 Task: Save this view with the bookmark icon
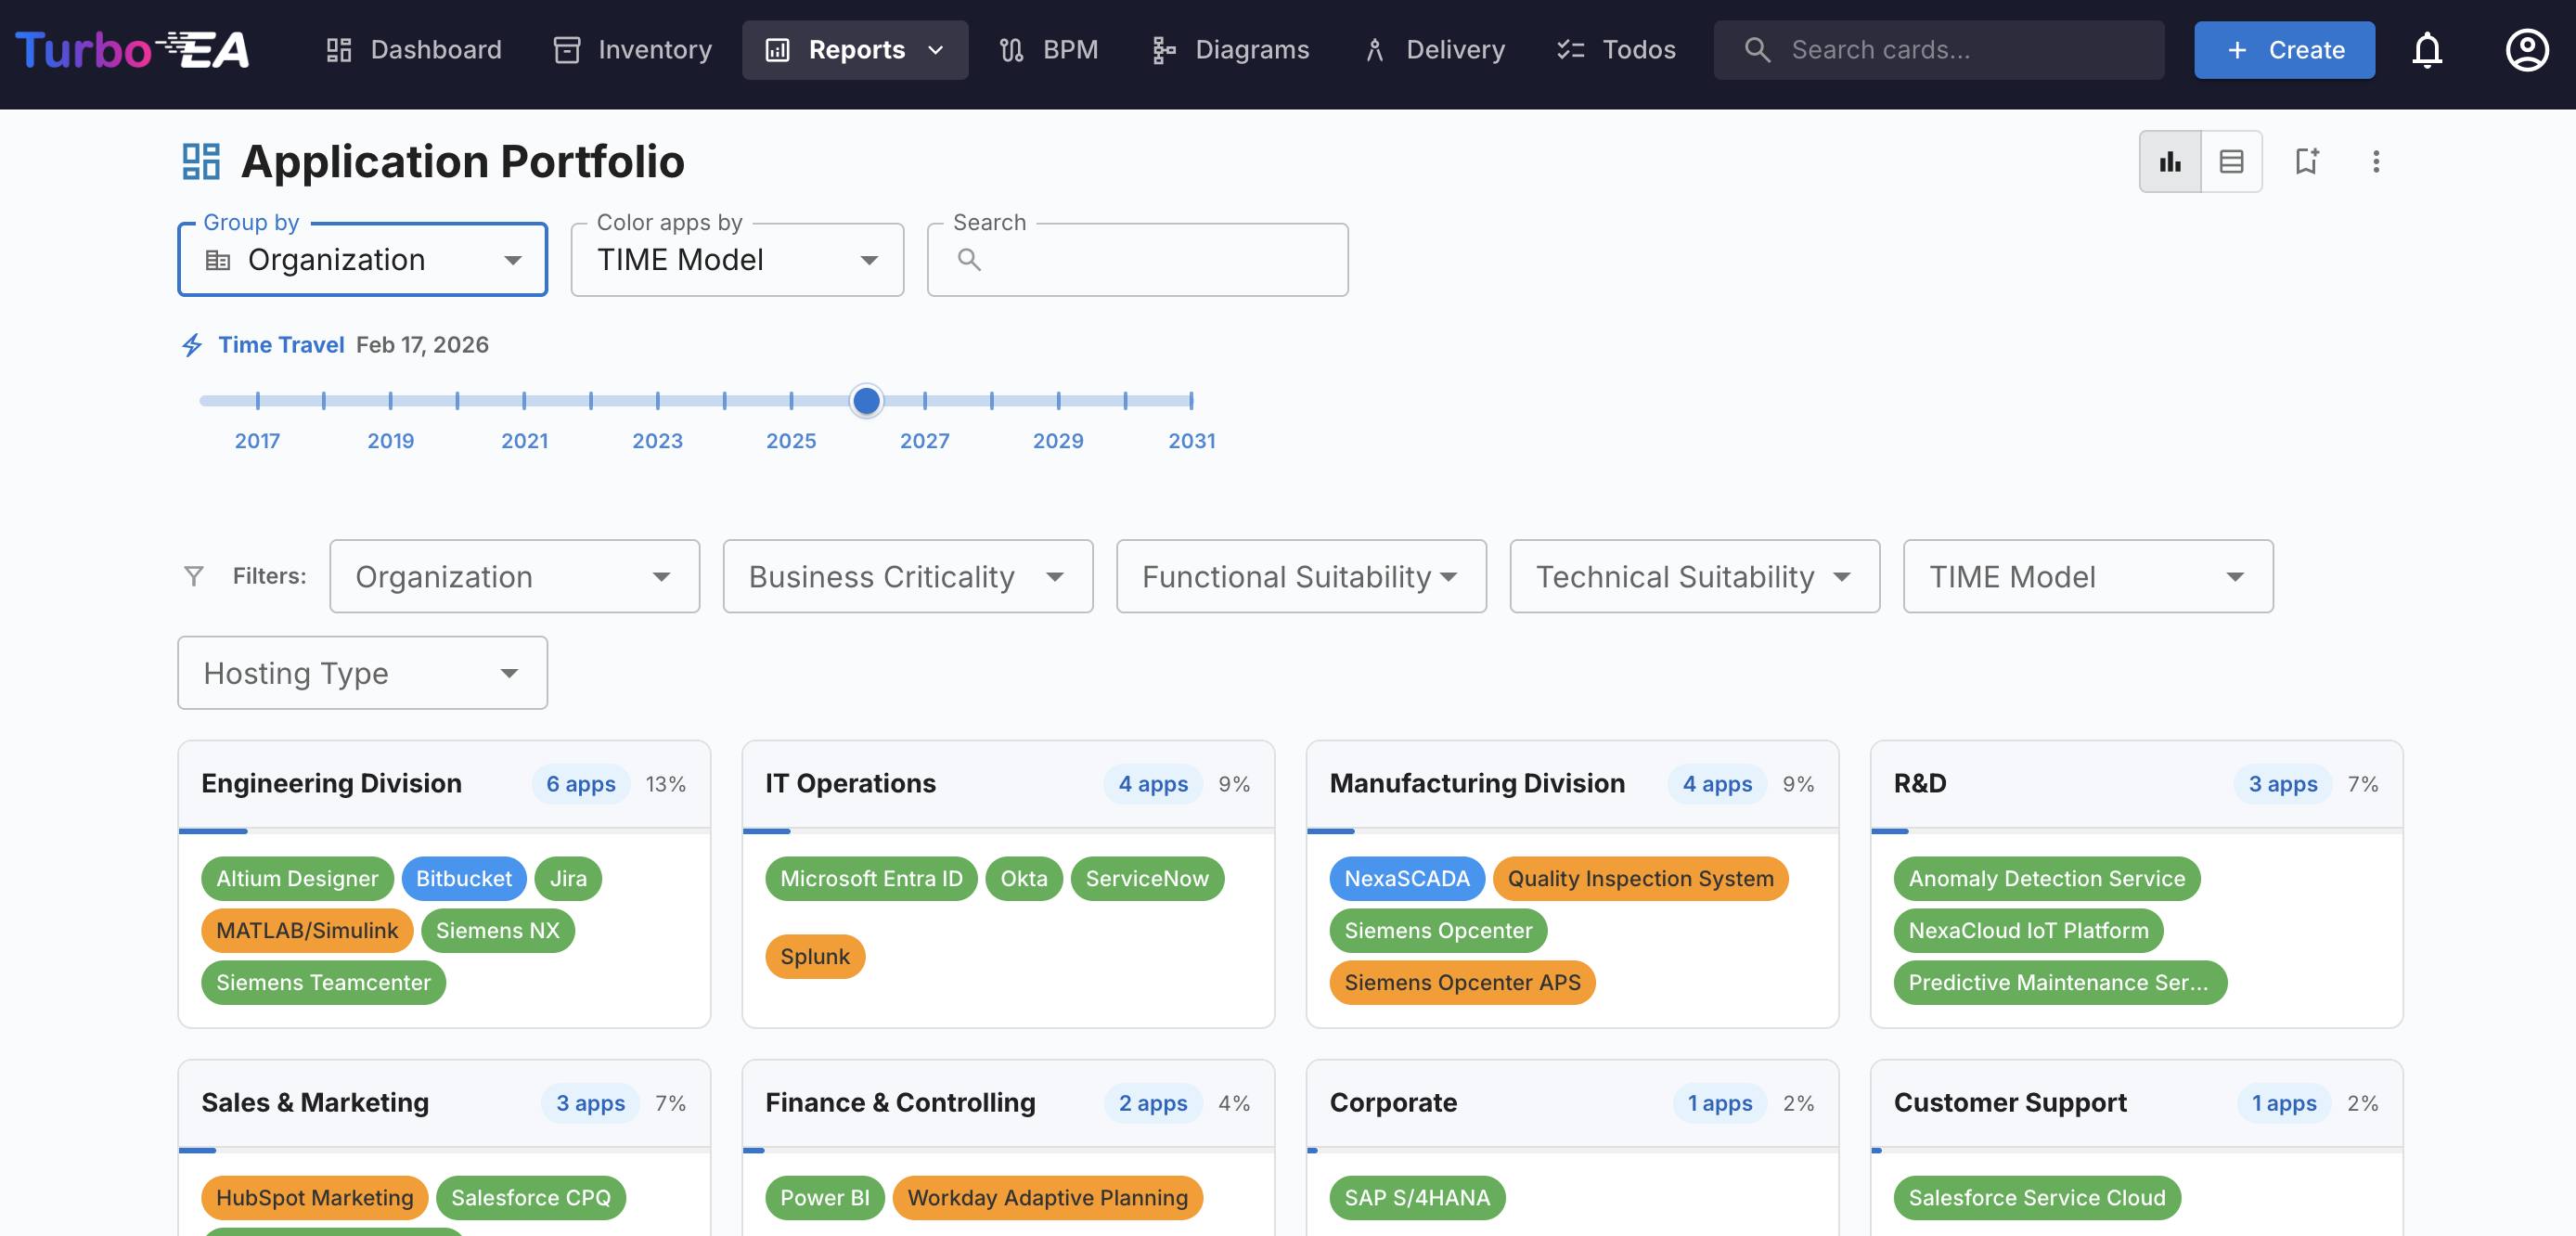[2307, 160]
